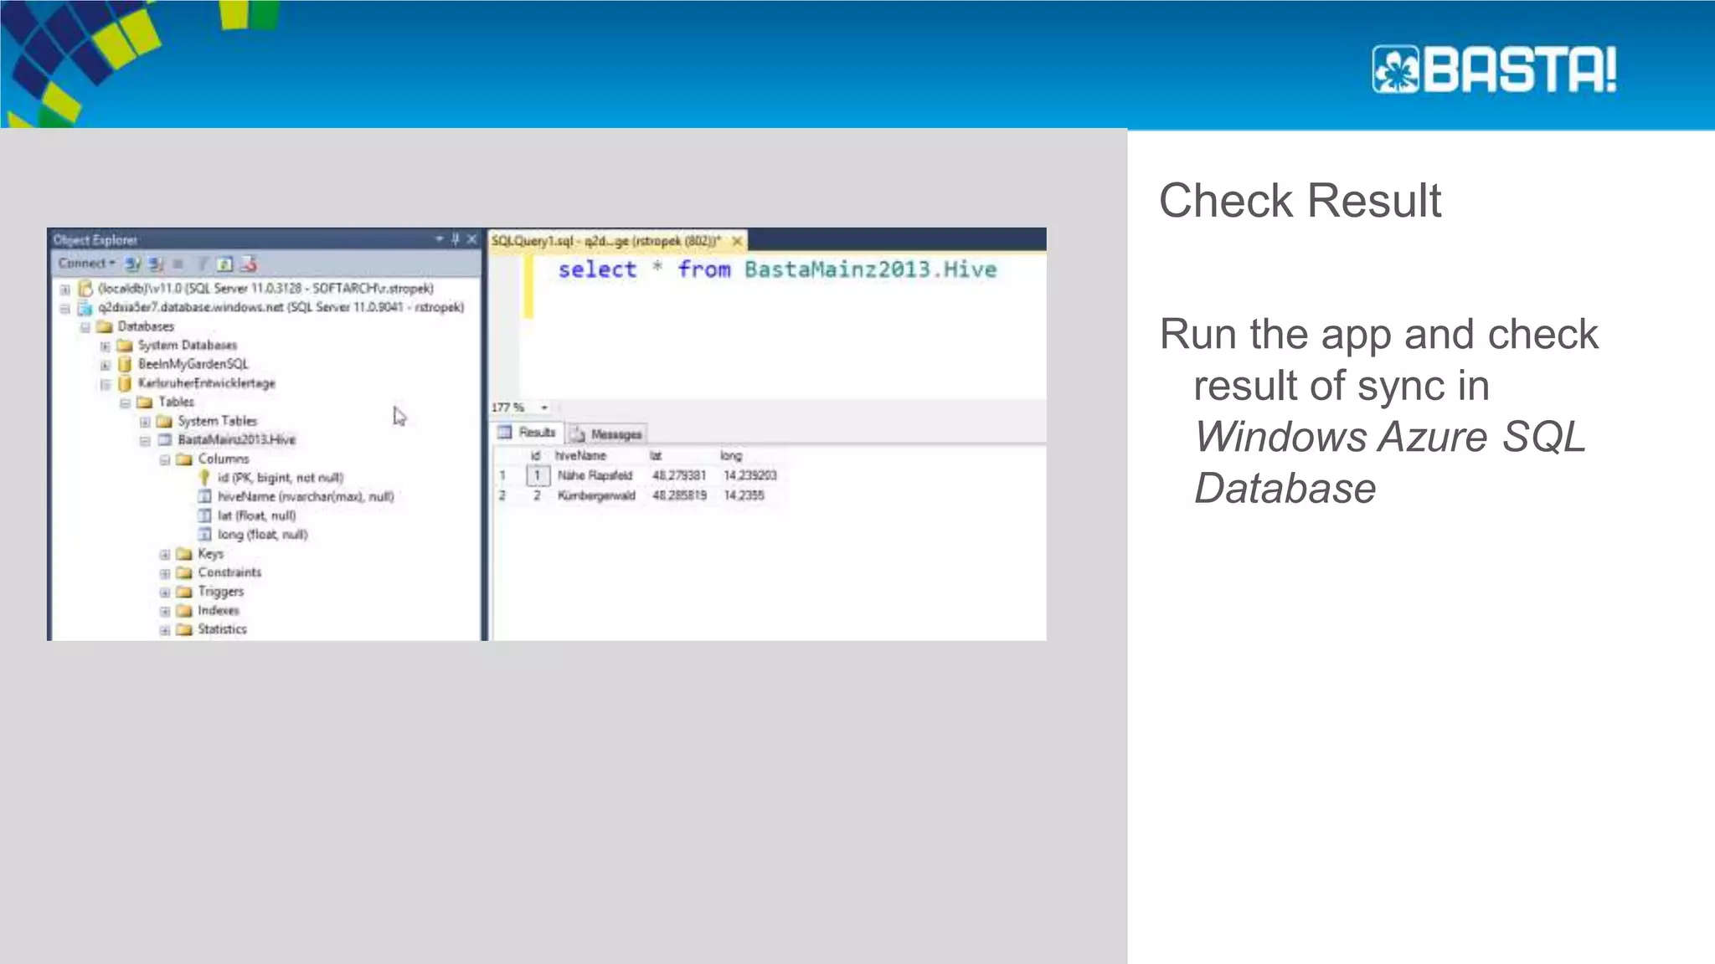1715x964 pixels.
Task: Click the BeeInMyGardenSQL database cylinder icon
Action: pos(125,364)
